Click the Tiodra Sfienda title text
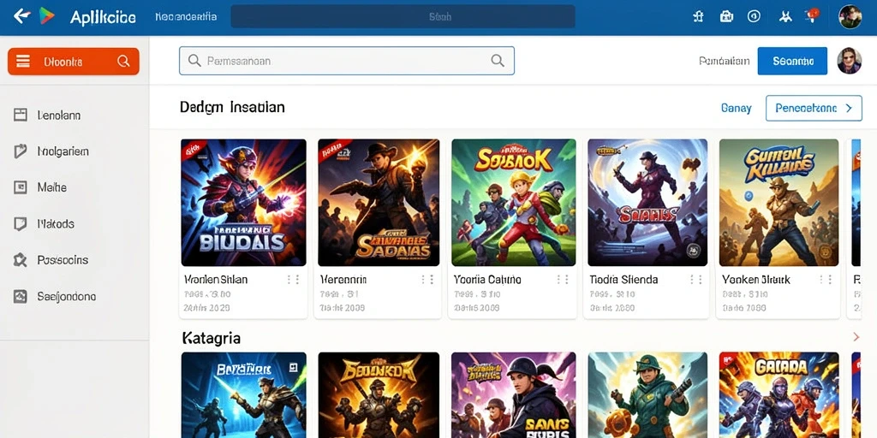Viewport: 877px width, 438px height. coord(623,280)
